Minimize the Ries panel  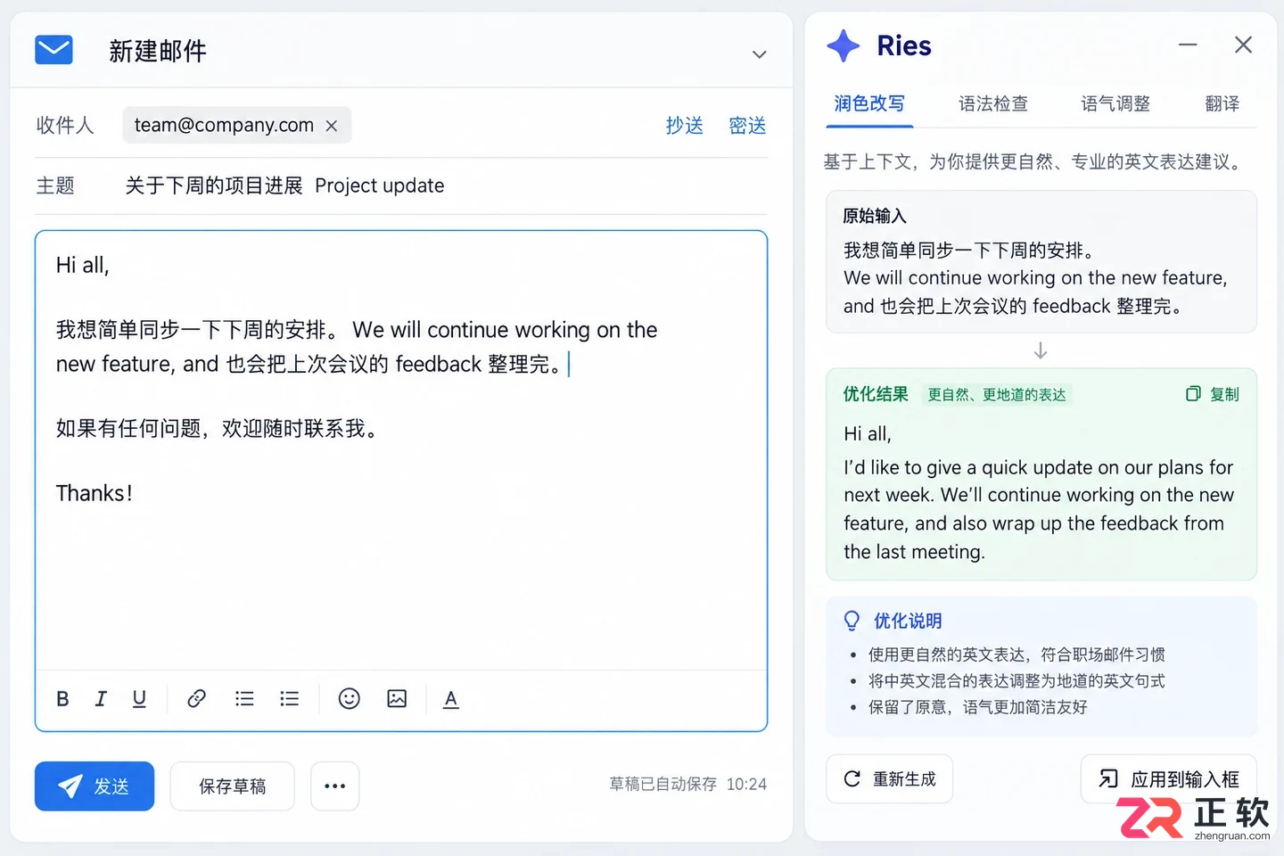click(1188, 45)
